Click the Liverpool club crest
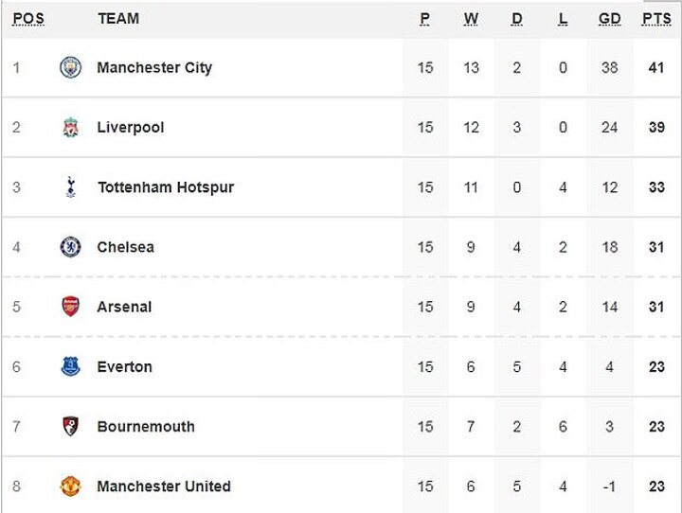This screenshot has width=682, height=513. 70,128
